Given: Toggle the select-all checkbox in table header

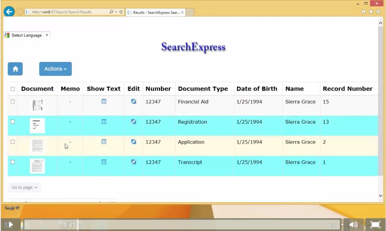Looking at the screenshot, I should 13,89.
